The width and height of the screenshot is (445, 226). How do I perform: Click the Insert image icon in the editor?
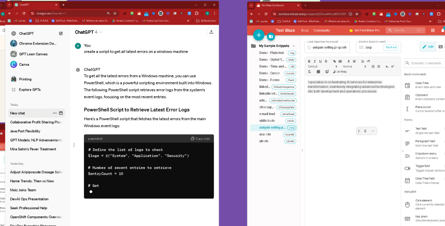[340, 61]
